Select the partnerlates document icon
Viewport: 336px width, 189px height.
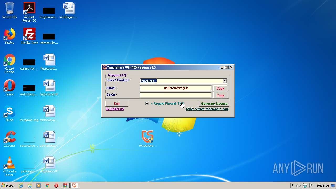49,139
